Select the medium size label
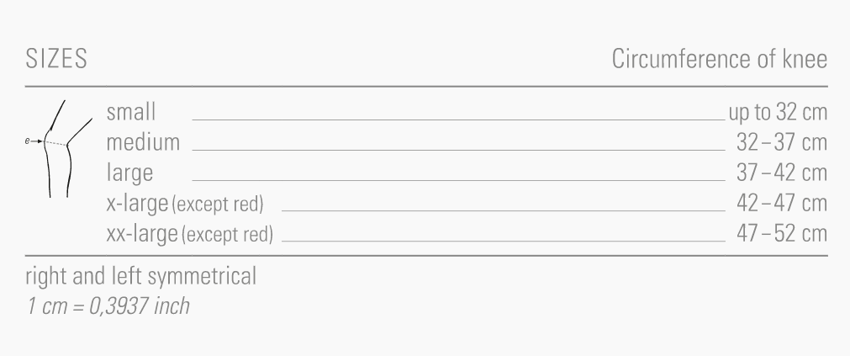 click(x=143, y=142)
